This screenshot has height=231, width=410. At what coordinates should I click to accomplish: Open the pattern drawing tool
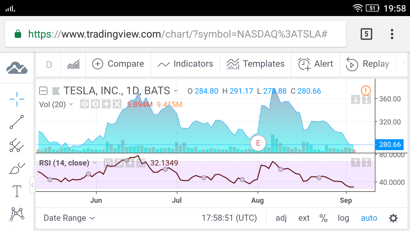tap(17, 214)
